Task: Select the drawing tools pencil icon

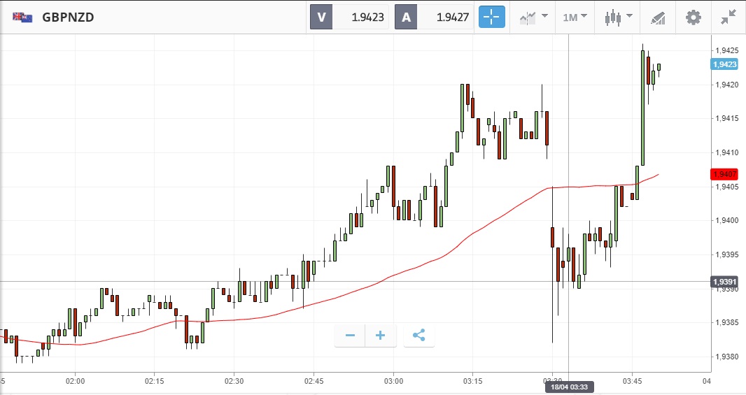Action: pyautogui.click(x=657, y=17)
